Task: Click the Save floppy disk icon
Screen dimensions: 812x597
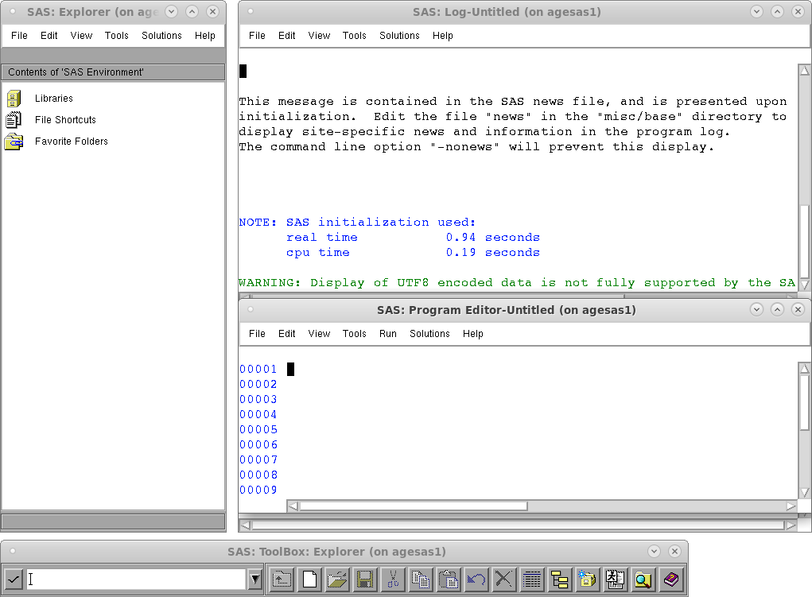Action: [x=365, y=580]
